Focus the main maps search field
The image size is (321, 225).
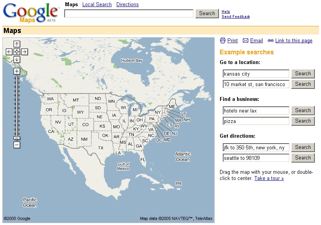tap(129, 14)
